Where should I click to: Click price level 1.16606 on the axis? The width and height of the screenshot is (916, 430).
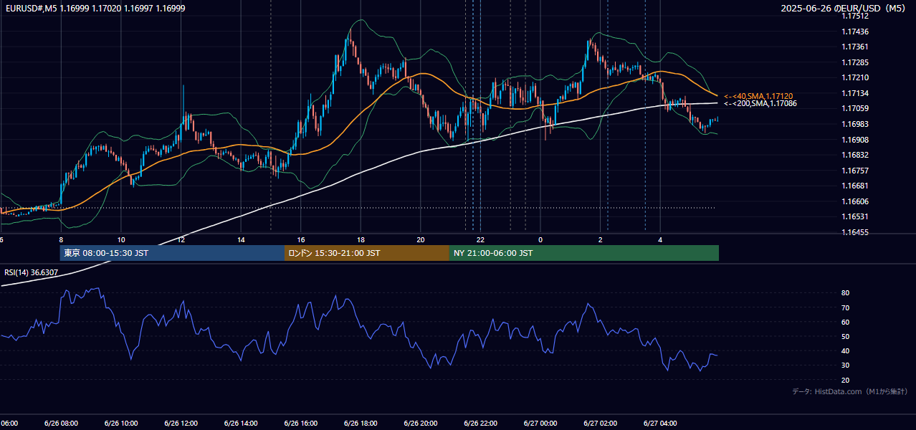(854, 201)
